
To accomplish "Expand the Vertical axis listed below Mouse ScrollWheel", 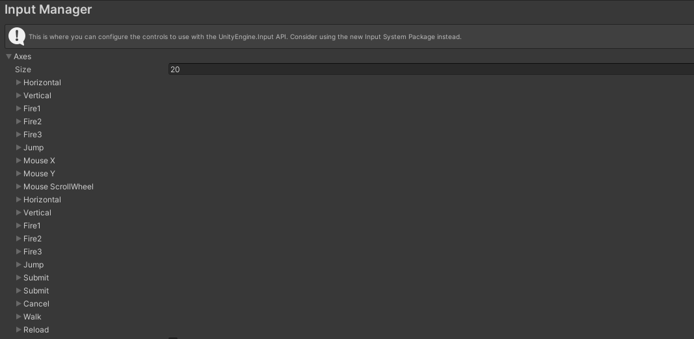I will 19,212.
